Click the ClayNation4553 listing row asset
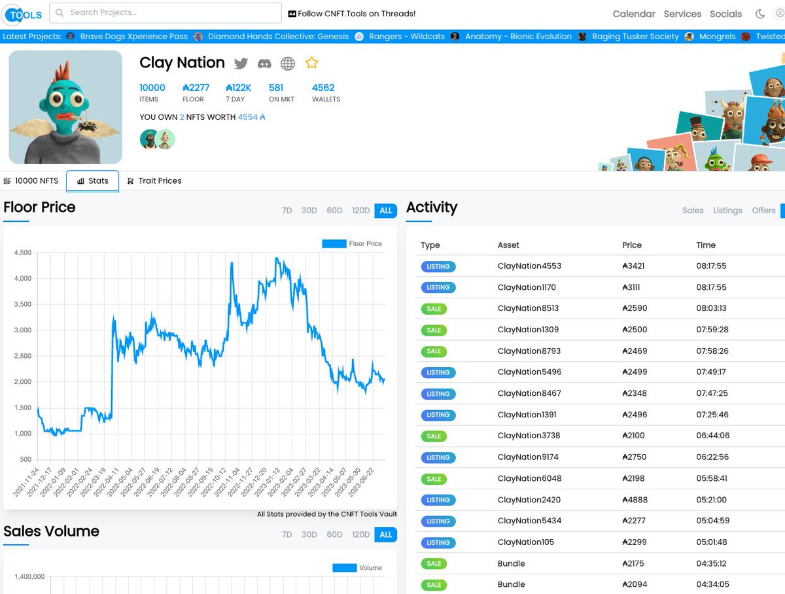 tap(529, 266)
